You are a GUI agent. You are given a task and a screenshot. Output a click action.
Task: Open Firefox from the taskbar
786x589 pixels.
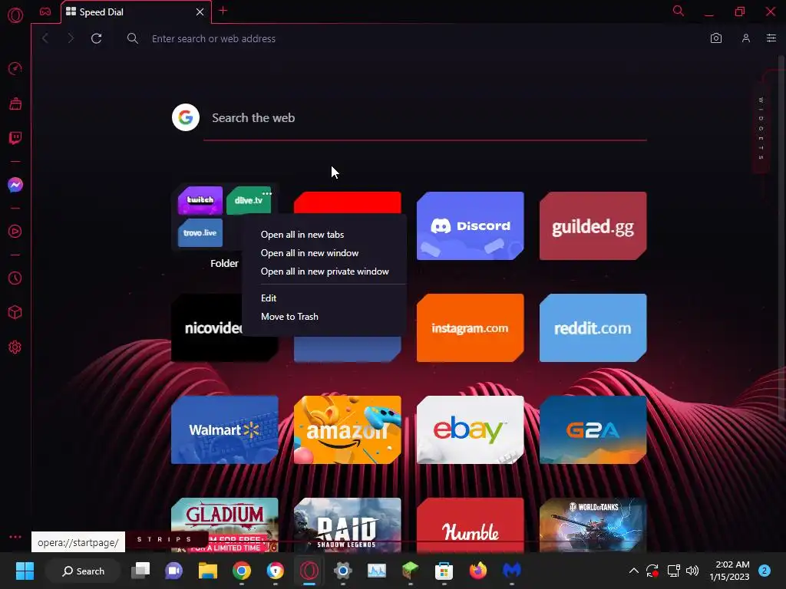pos(477,571)
